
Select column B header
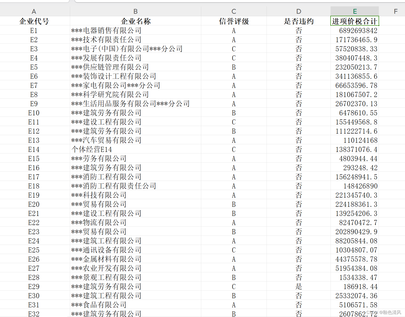pos(135,11)
